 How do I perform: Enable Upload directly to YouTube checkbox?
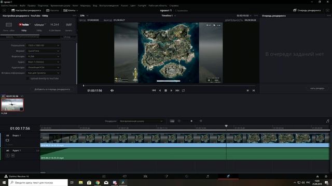click(27, 79)
